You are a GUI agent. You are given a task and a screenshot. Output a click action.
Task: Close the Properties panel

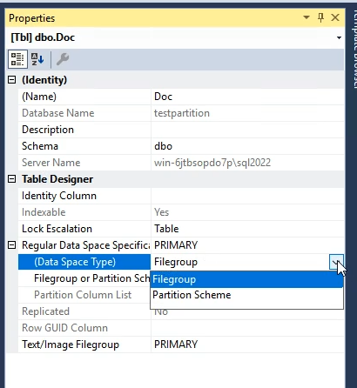(x=335, y=17)
